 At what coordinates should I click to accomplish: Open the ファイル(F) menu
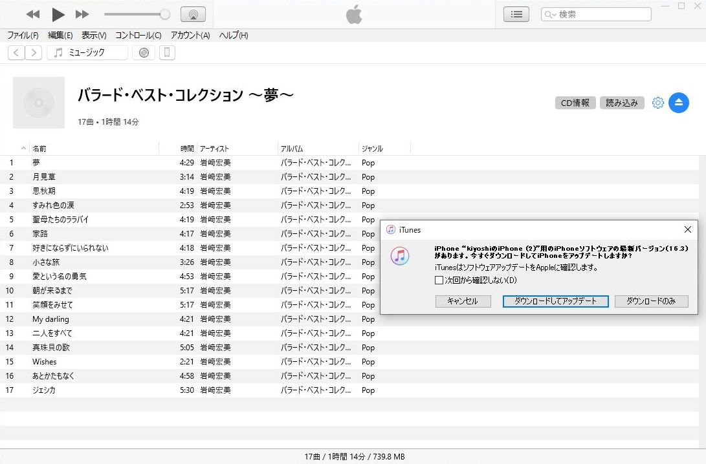point(23,35)
